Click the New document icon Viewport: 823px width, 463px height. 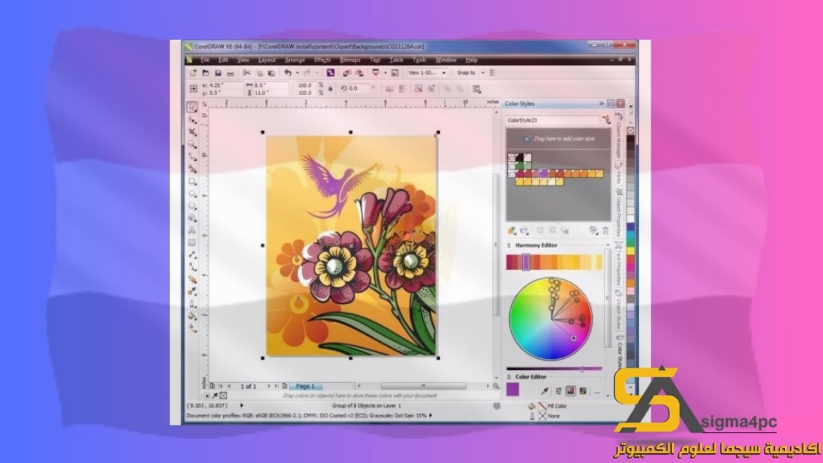(x=193, y=73)
